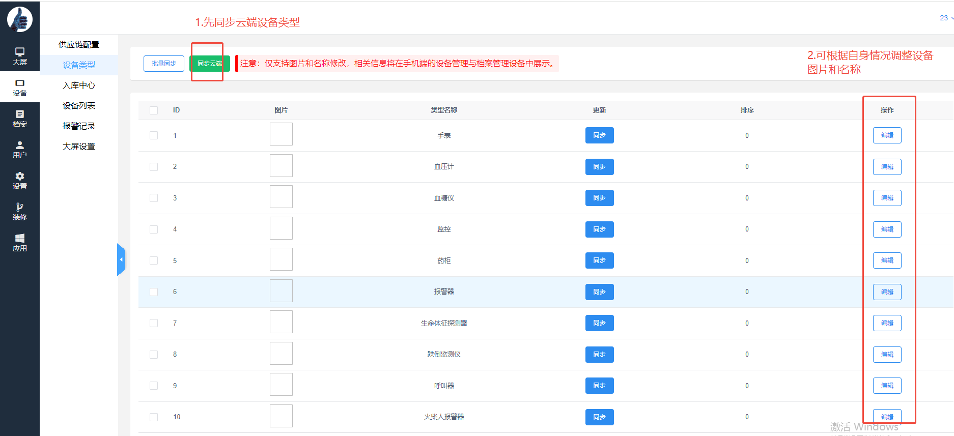Click the 排序 column header
Screen dimensions: 954x436
[x=747, y=110]
